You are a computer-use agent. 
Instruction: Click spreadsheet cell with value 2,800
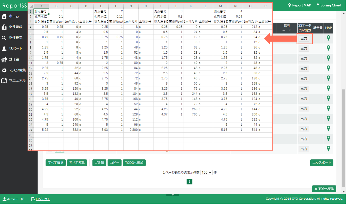[x=131, y=130]
